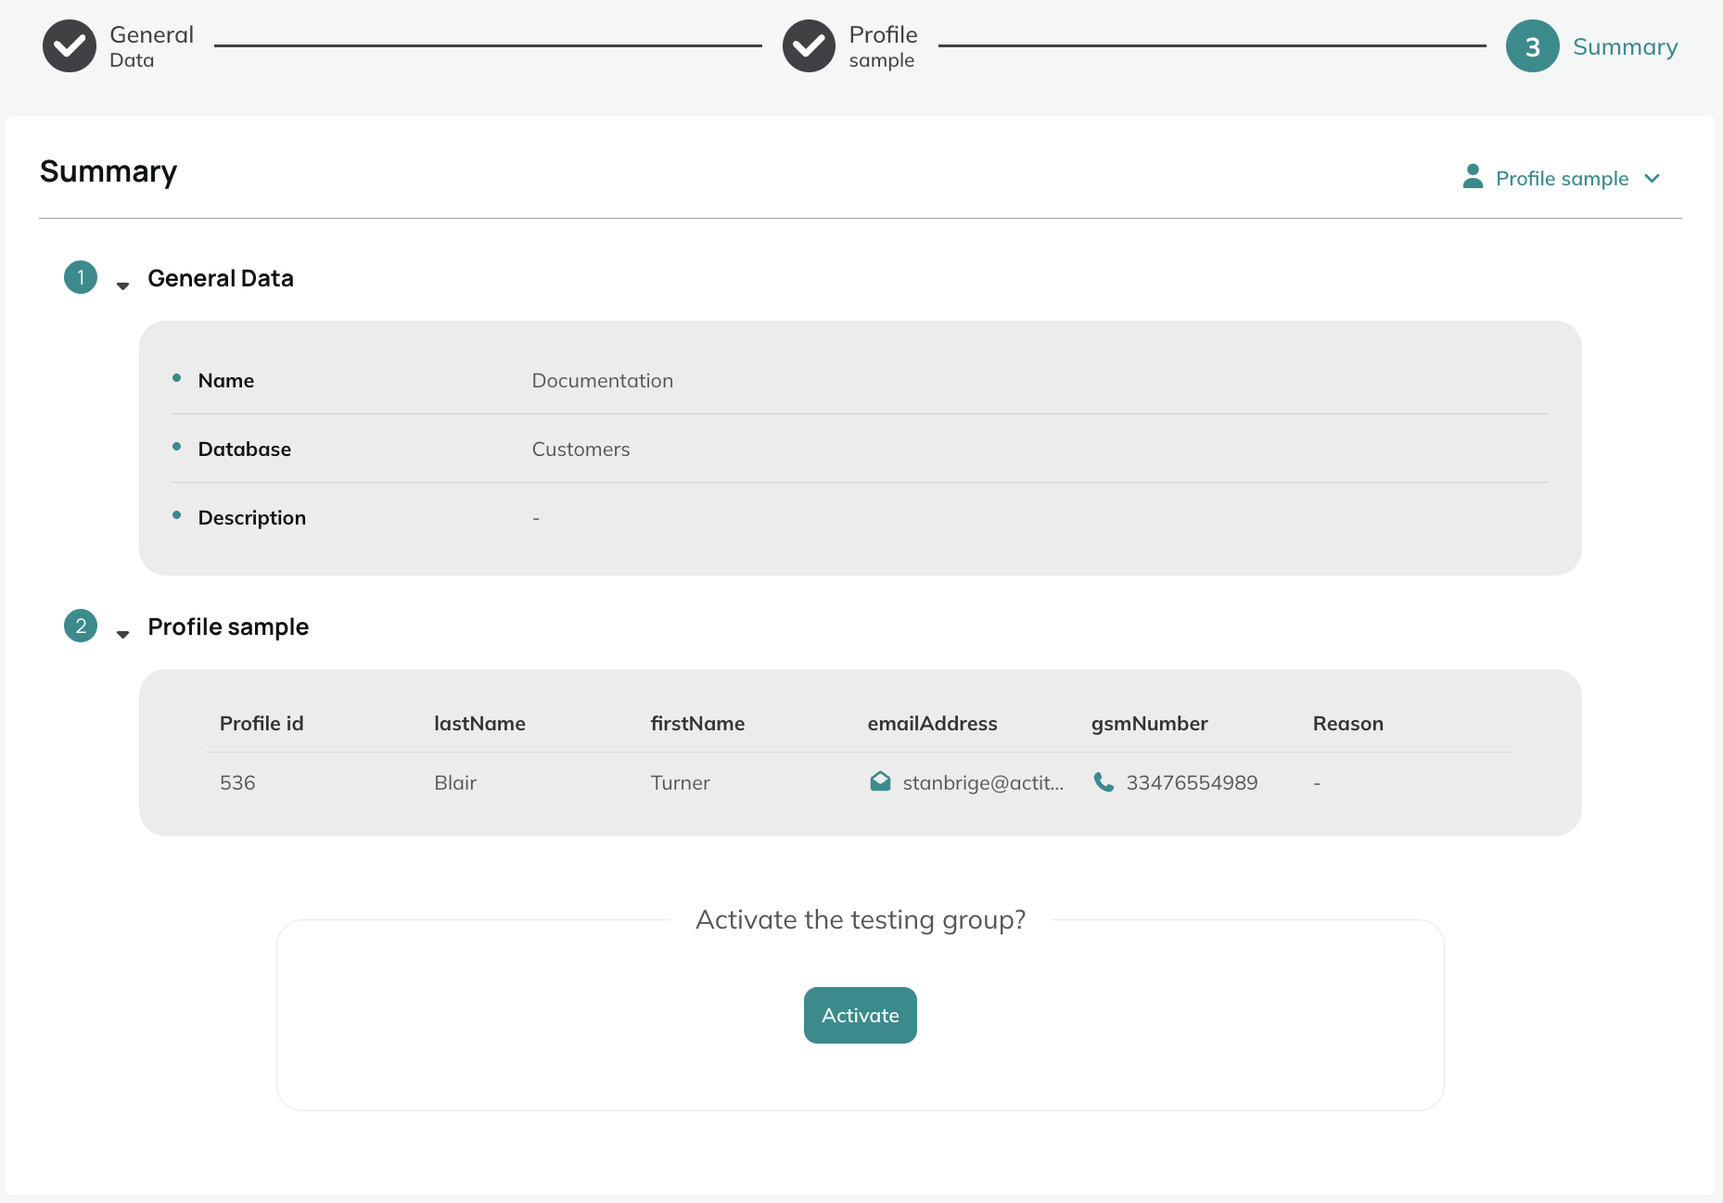The height and width of the screenshot is (1203, 1723).
Task: Click the Profile sample link at top right
Action: coord(1562,178)
